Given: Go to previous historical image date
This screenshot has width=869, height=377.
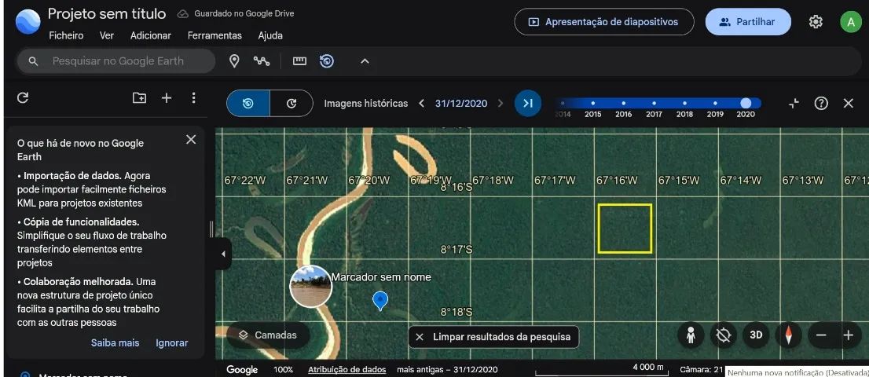Looking at the screenshot, I should tap(422, 104).
